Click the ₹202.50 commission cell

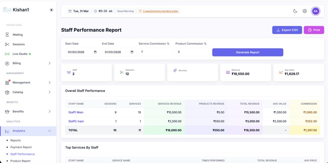pos(311,121)
